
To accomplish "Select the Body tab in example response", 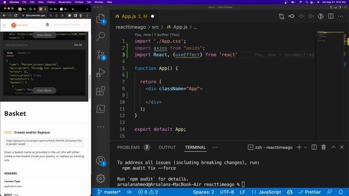I will click(x=10, y=53).
